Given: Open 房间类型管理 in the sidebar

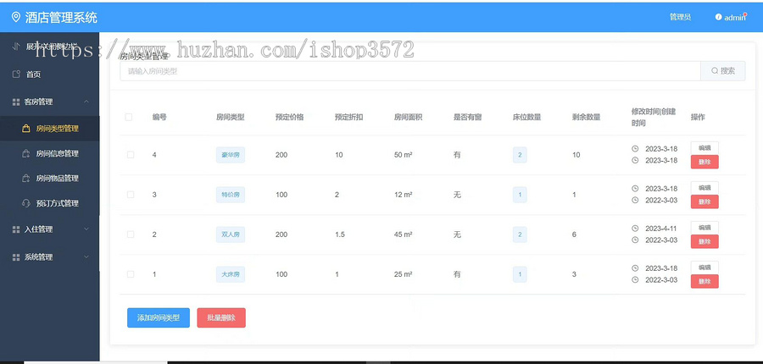Looking at the screenshot, I should tap(50, 129).
